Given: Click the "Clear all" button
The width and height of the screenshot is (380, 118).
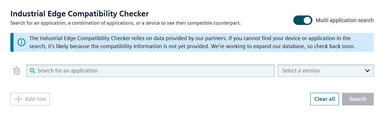Looking at the screenshot, I should point(324,99).
